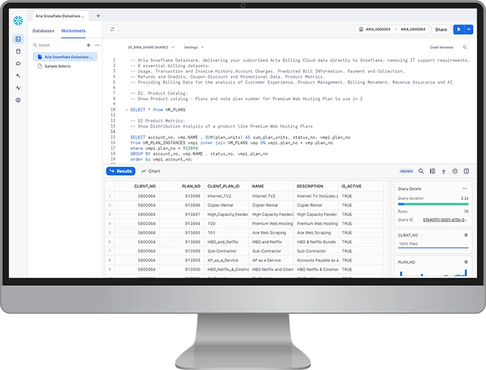This screenshot has width=486, height=370.
Task: Open the Admin shield sidebar icon
Action: point(18,100)
